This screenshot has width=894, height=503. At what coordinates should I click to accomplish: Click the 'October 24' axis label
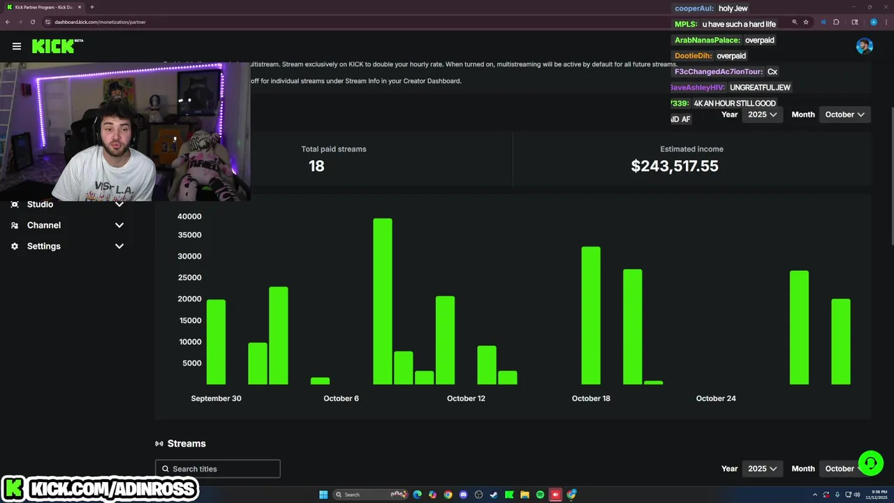[x=716, y=398]
